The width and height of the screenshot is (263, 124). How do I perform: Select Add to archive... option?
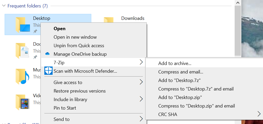(175, 63)
